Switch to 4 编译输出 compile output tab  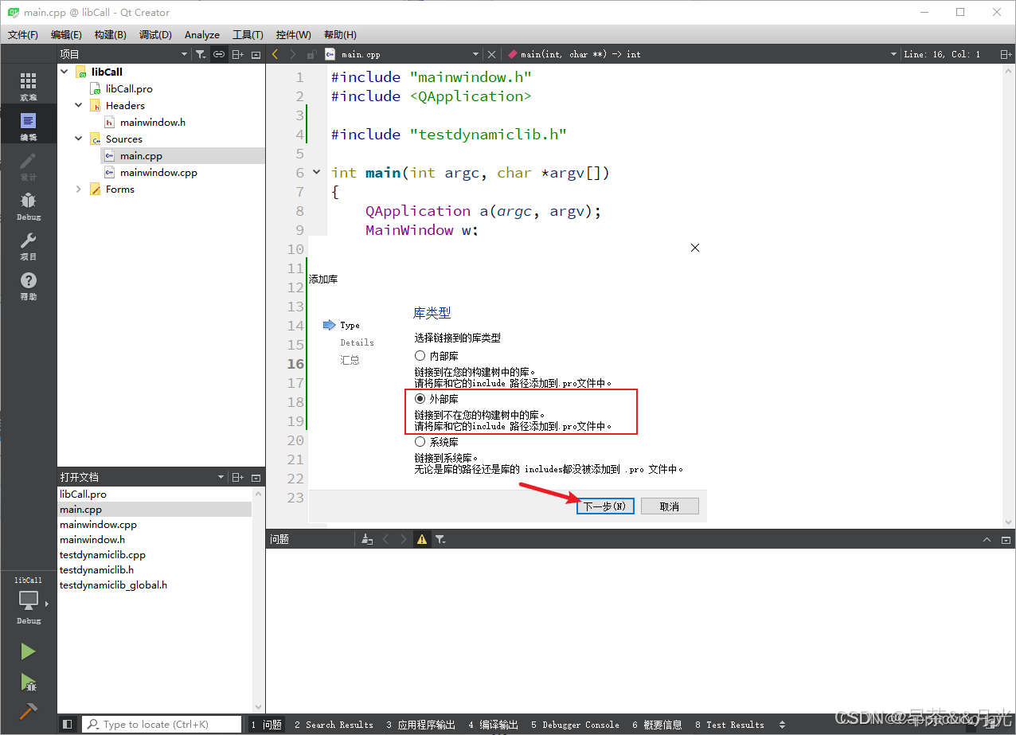493,725
